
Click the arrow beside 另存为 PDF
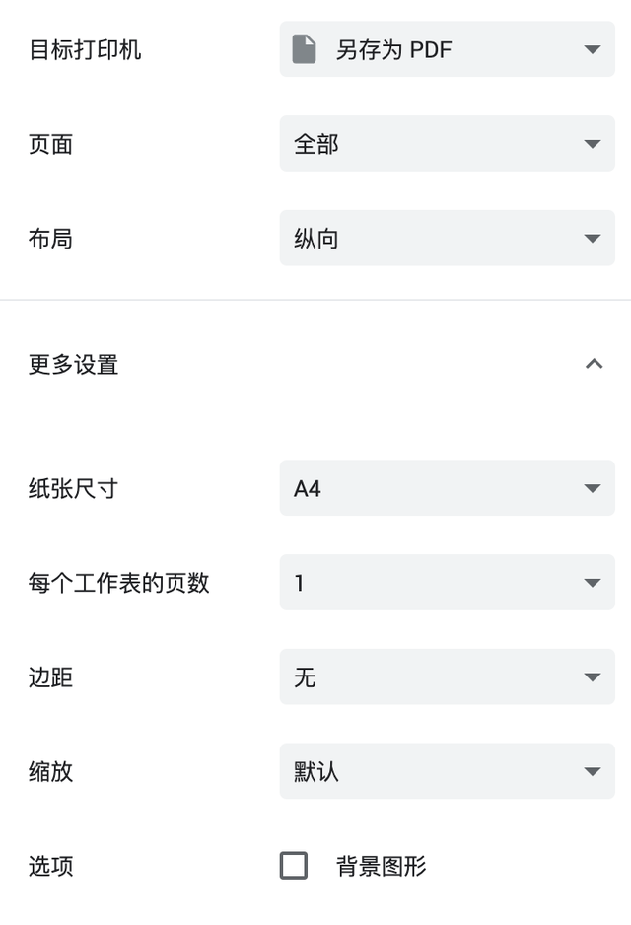point(593,49)
